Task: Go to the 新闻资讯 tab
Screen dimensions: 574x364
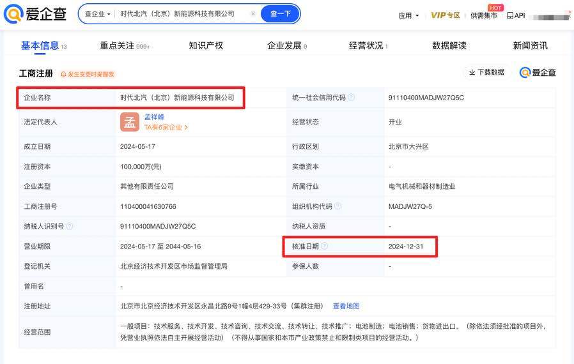Action: pos(530,46)
